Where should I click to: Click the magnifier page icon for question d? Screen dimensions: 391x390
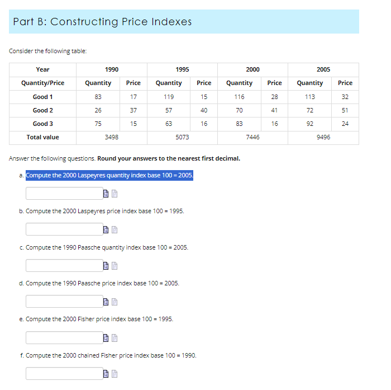pos(106,302)
